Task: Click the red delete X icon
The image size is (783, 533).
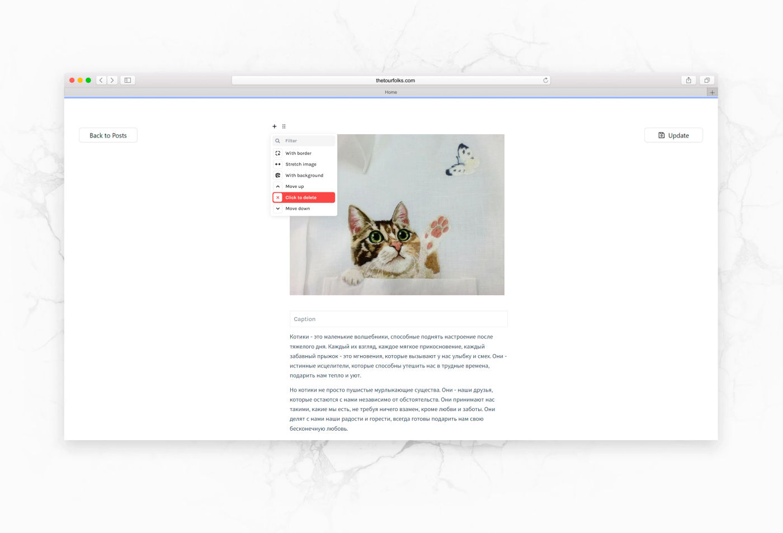Action: point(278,197)
